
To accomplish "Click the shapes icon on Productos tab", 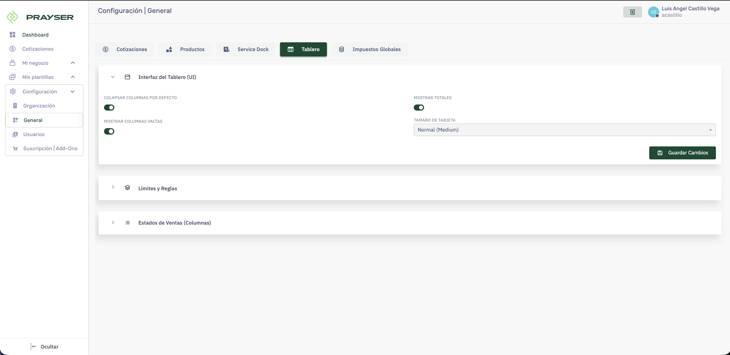I will (169, 49).
